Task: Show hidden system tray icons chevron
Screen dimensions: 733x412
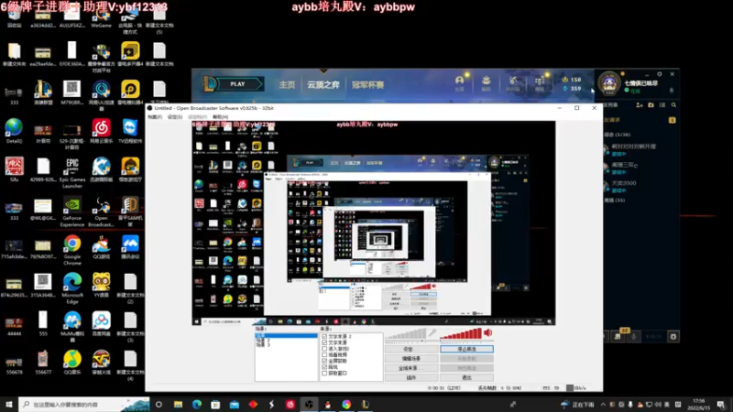Action: pos(603,405)
